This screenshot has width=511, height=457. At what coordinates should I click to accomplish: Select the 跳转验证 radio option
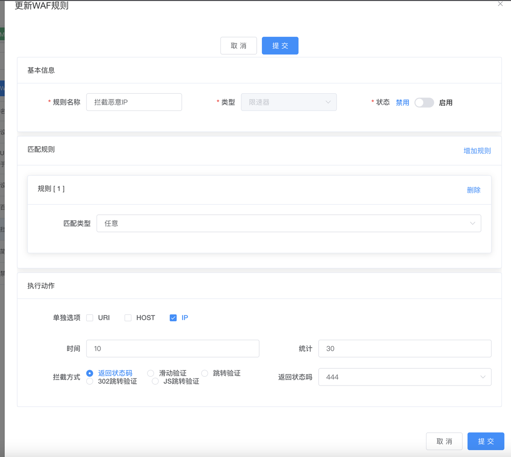[205, 373]
